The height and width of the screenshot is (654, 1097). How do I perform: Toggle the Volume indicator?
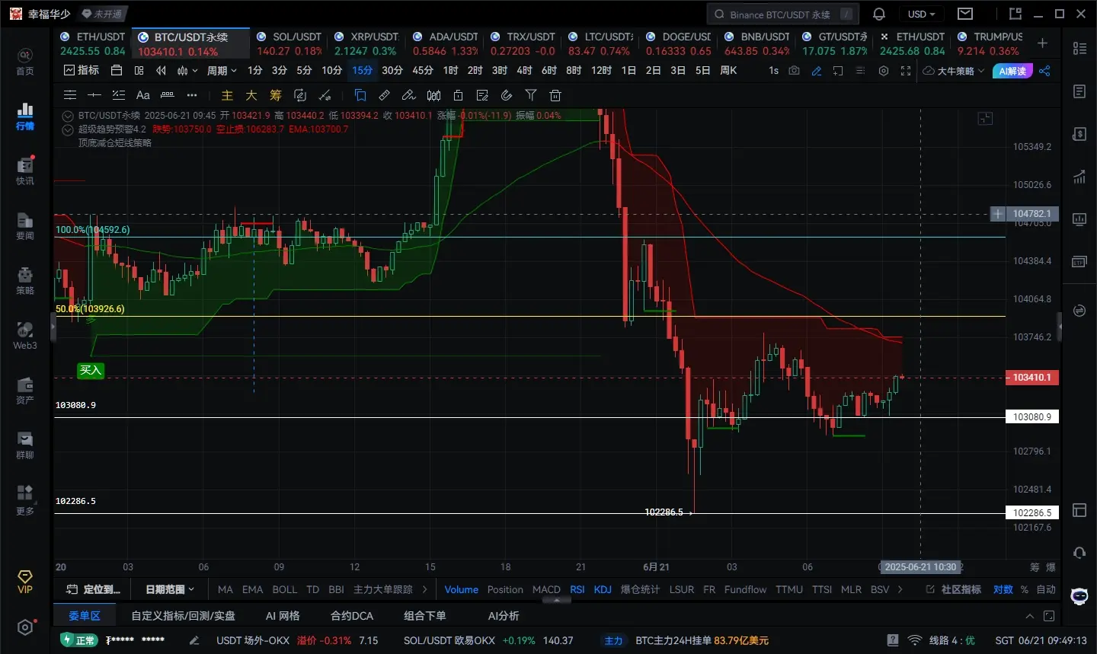tap(461, 589)
